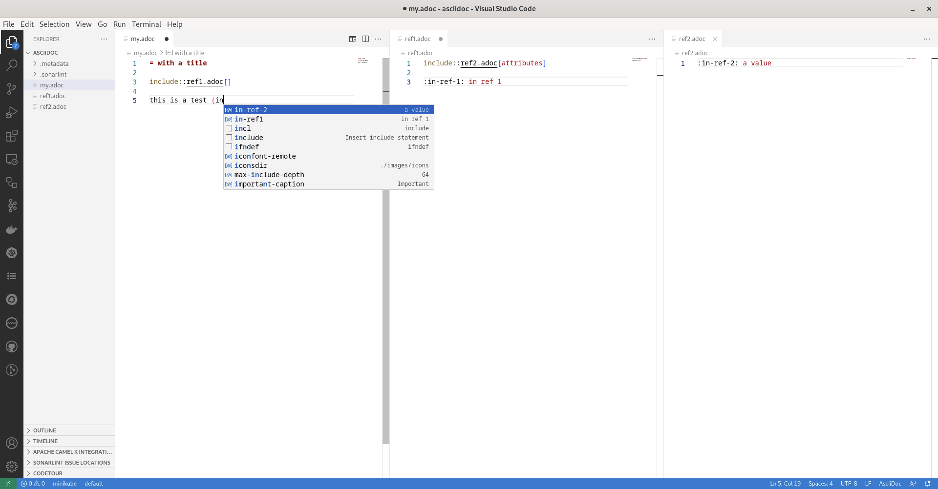Open the AsciiDoc preview to the side
The height and width of the screenshot is (489, 938).
point(353,39)
